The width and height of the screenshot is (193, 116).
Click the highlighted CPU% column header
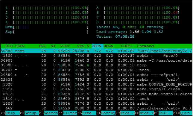pos(97,46)
